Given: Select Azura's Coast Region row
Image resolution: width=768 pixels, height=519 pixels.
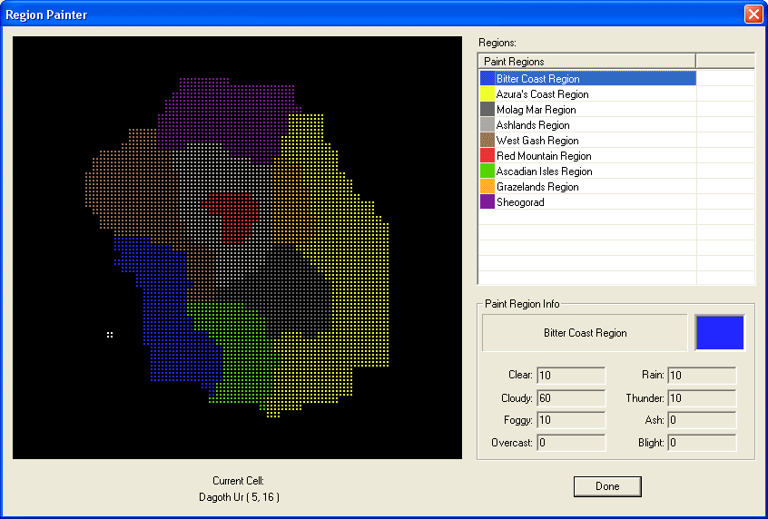Looking at the screenshot, I should tap(587, 94).
